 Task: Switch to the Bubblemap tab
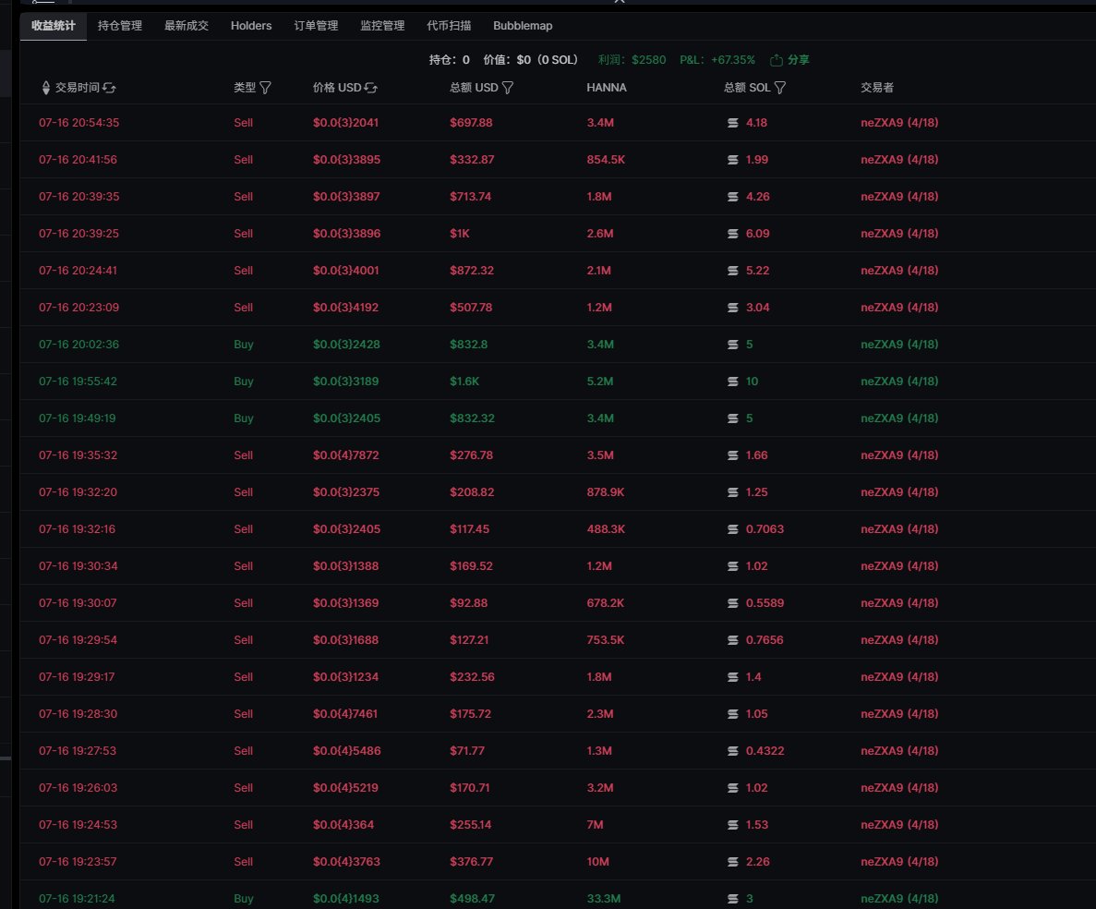pos(523,26)
